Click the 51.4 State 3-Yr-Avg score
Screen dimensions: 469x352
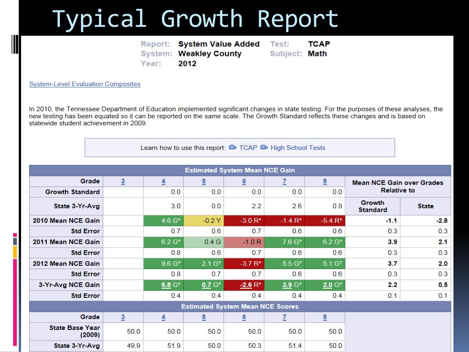click(x=295, y=346)
